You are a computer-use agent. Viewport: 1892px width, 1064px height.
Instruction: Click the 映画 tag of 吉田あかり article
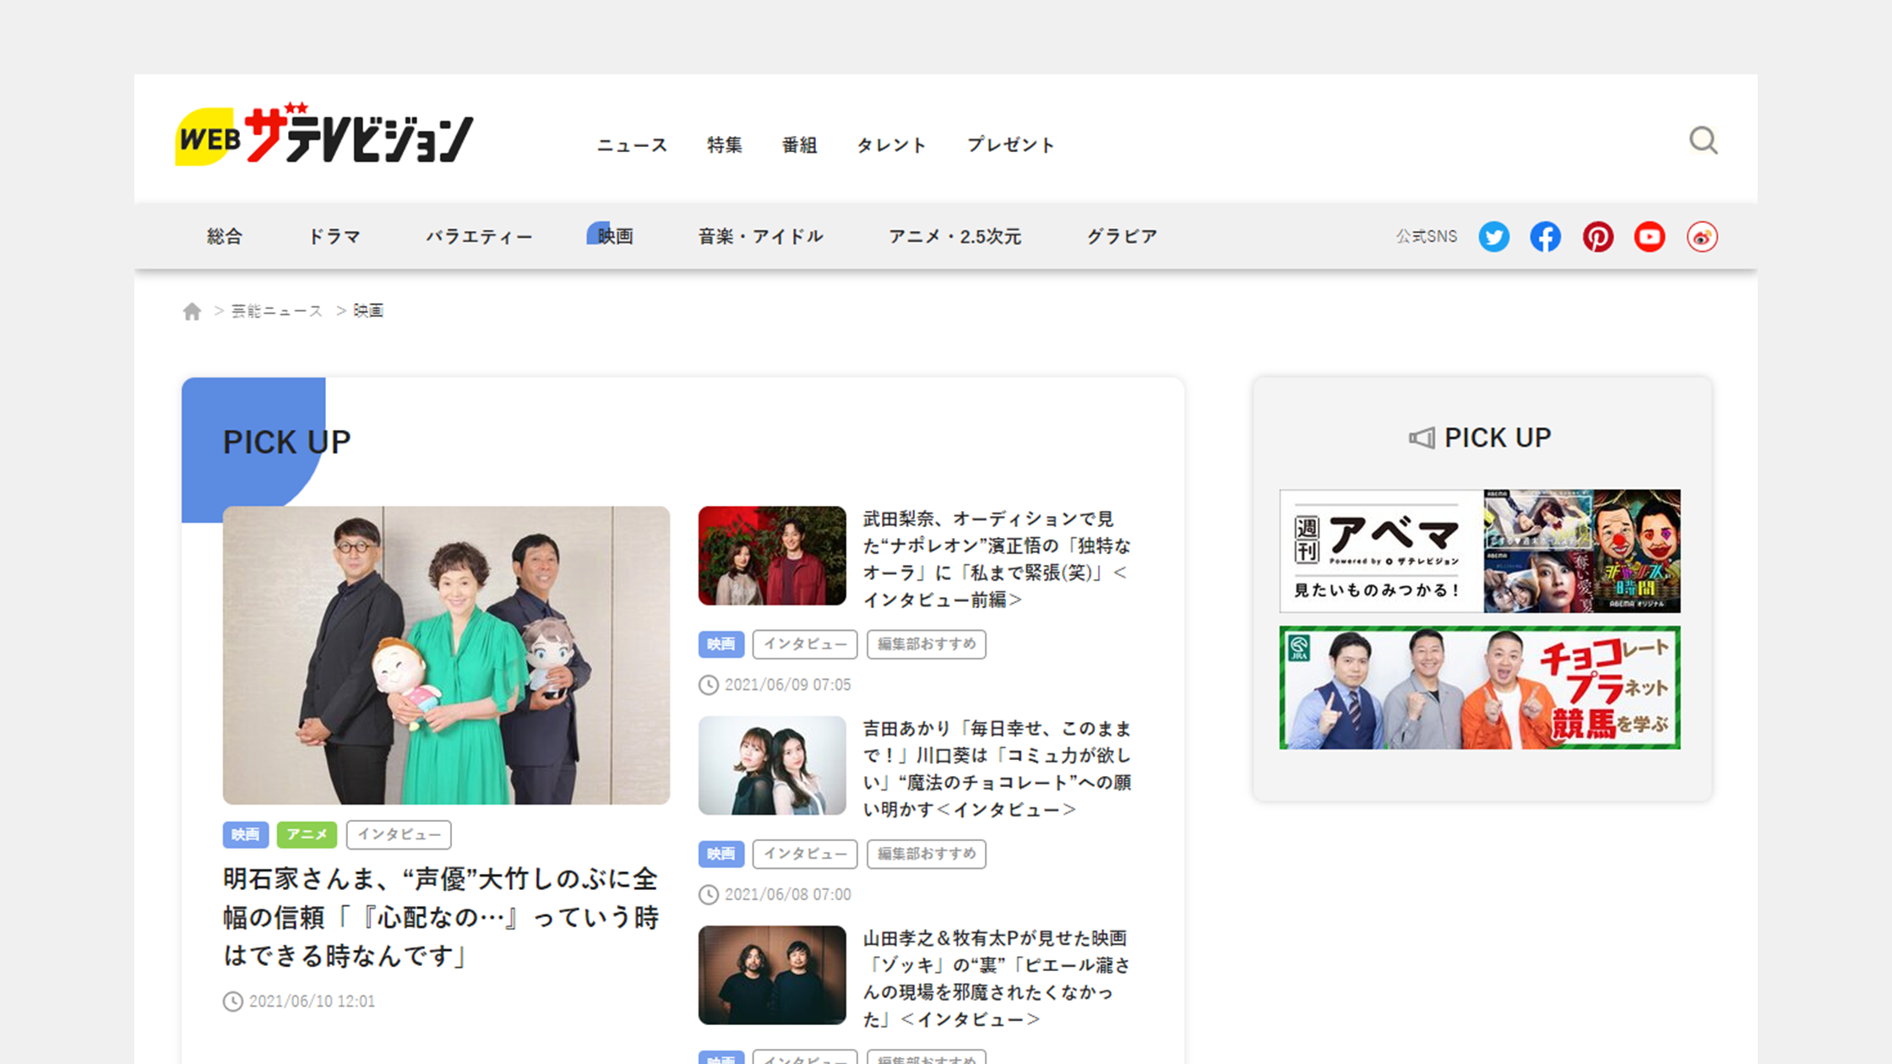point(721,854)
